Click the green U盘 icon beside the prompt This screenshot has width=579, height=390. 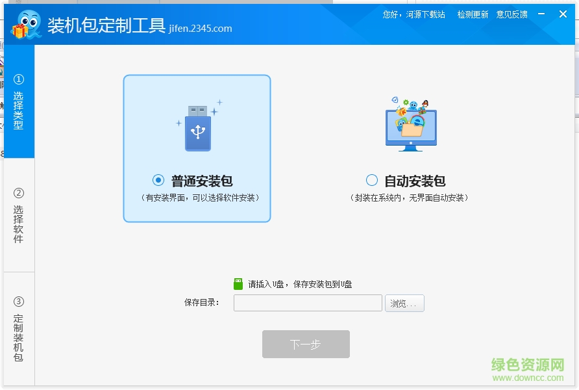coord(238,283)
